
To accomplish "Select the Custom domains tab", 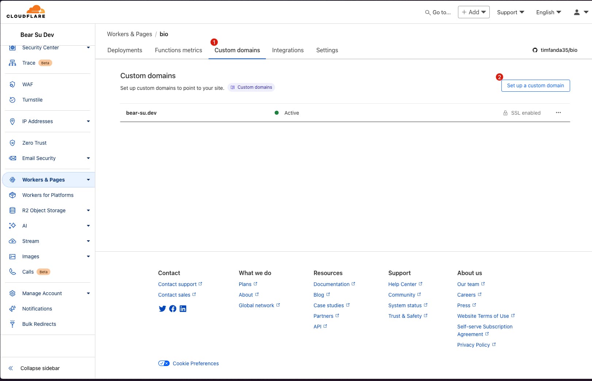I will point(237,50).
